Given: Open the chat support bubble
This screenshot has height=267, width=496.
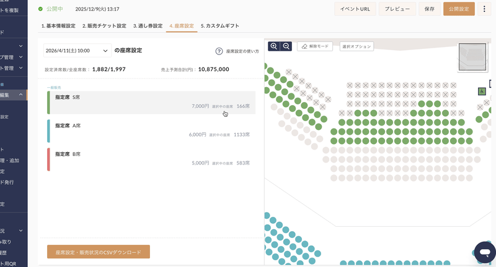Looking at the screenshot, I should 484,253.
